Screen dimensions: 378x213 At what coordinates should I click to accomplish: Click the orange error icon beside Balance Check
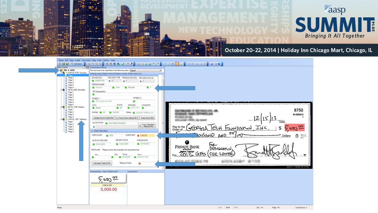[x=139, y=163]
